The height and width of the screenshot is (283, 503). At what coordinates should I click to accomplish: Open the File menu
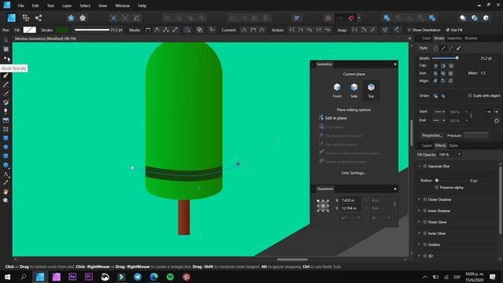coord(21,6)
